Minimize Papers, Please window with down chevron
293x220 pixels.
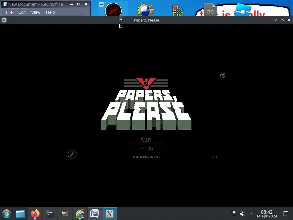click(275, 20)
